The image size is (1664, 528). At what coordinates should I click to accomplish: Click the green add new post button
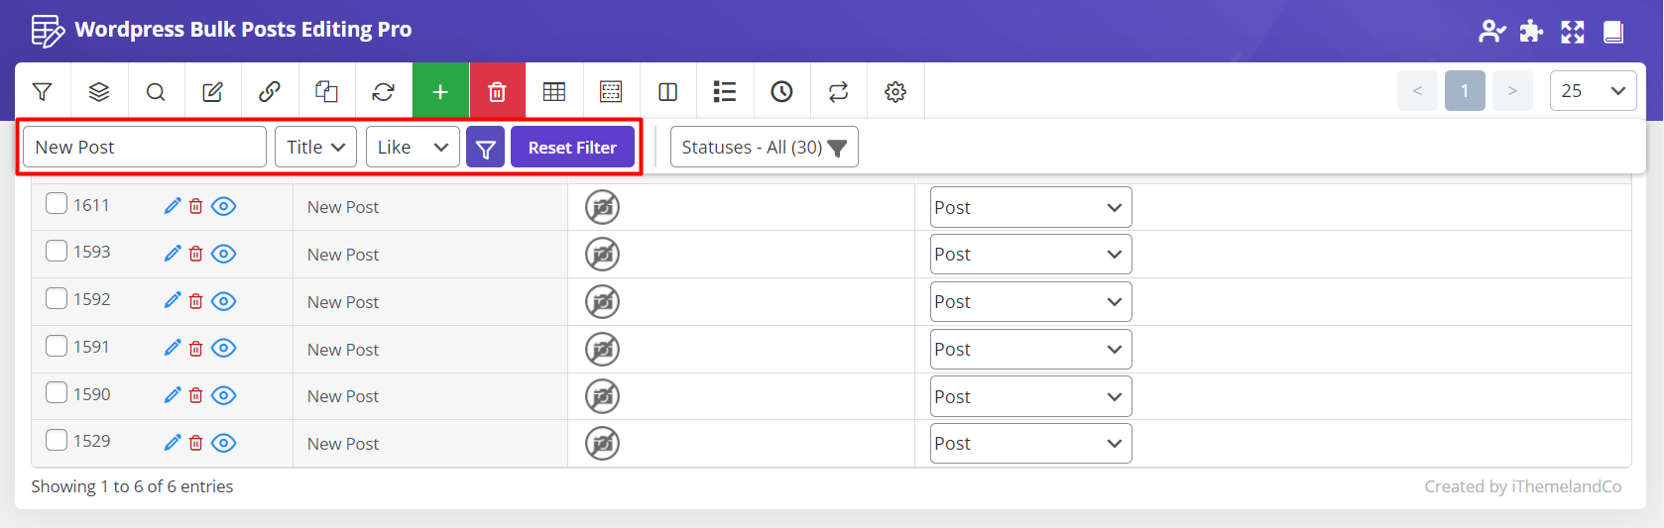440,92
